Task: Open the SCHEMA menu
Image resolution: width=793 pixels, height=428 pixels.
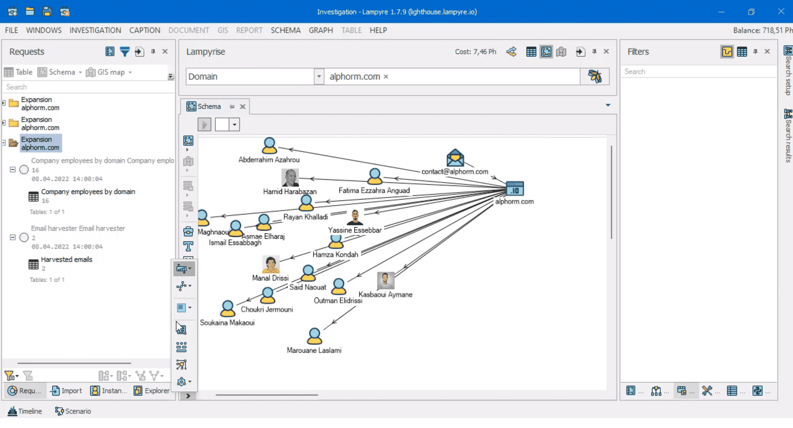Action: pyautogui.click(x=285, y=30)
